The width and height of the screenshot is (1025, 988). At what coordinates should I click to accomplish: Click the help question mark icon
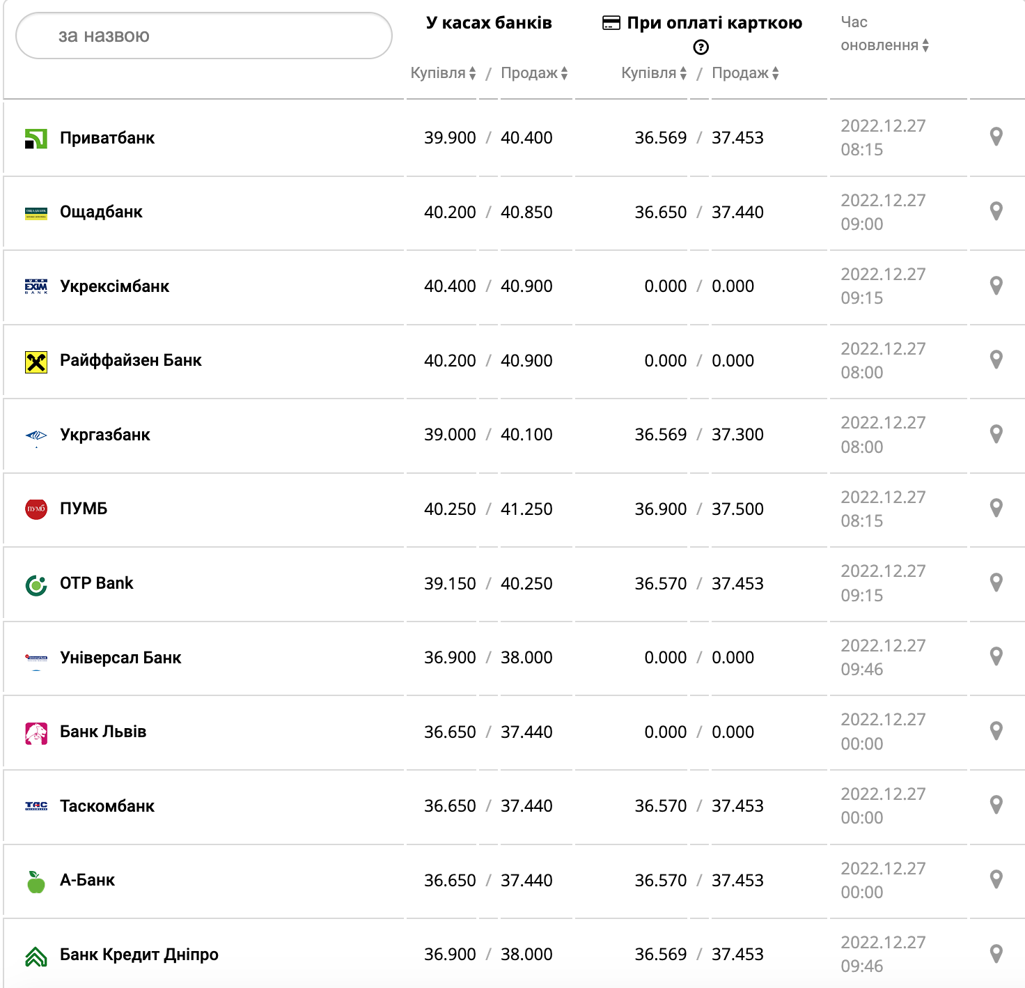click(x=701, y=47)
